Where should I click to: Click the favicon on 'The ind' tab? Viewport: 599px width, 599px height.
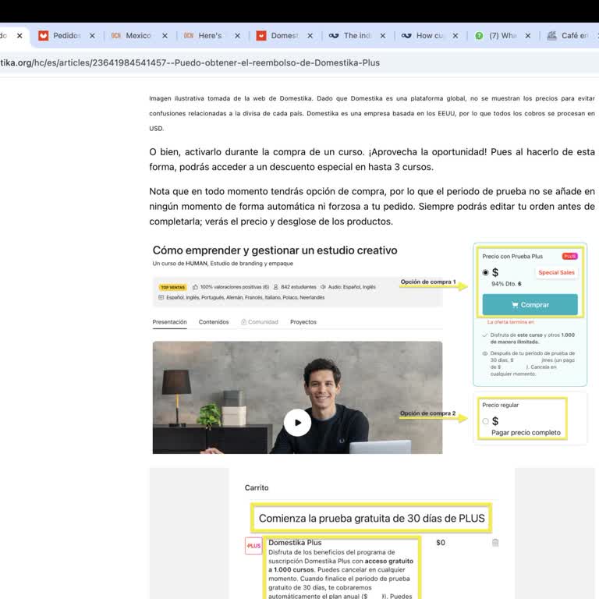pyautogui.click(x=334, y=36)
